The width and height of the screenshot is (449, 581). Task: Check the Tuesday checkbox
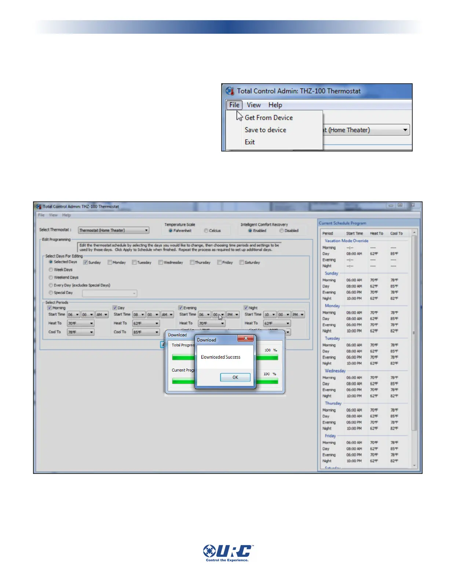(134, 262)
